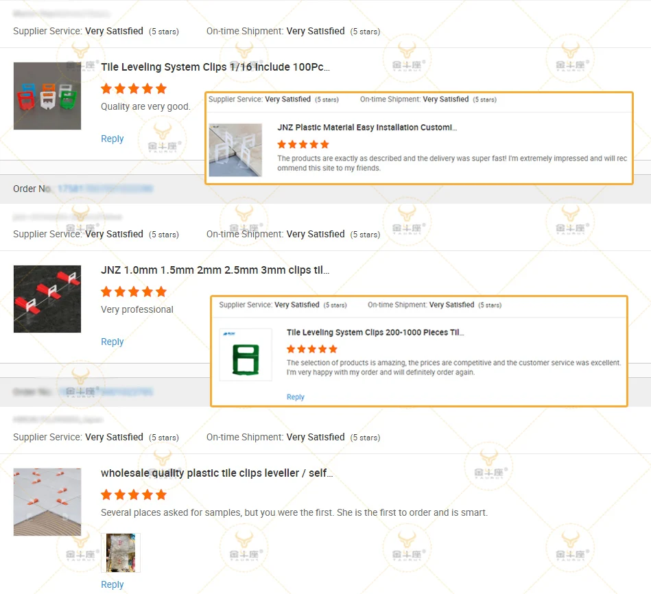Image resolution: width=651 pixels, height=594 pixels.
Task: Click star rating under JNZ 1.0mm clips
Action: [x=134, y=292]
